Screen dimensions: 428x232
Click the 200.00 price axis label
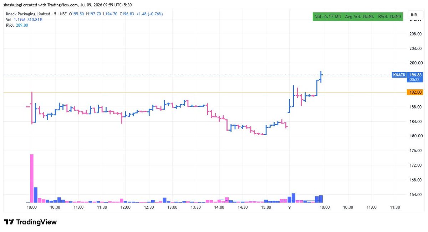416,63
